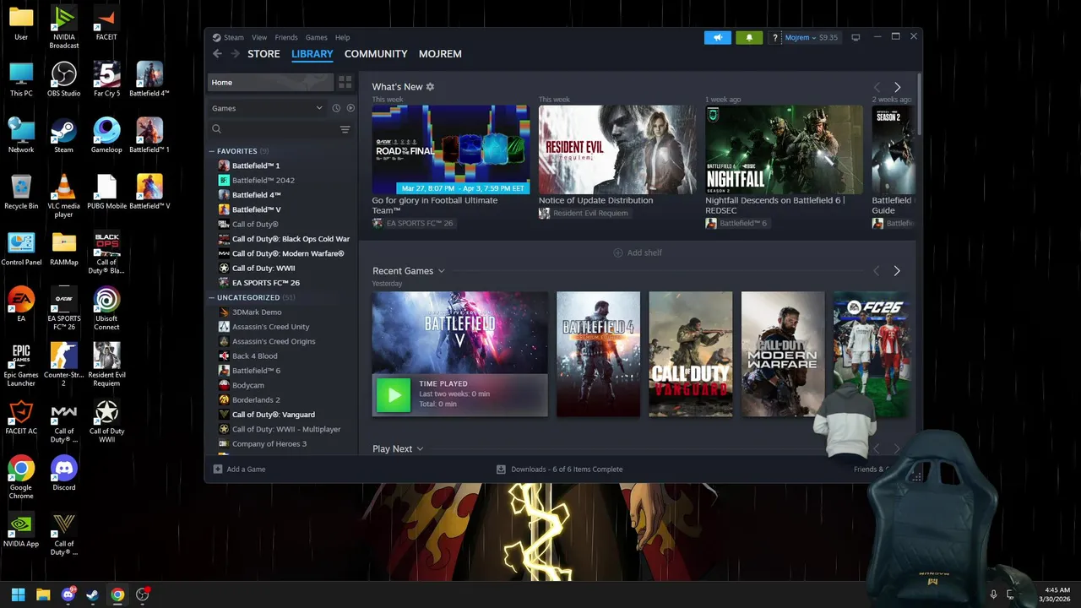
Task: Open RAMMap desktop shortcut
Action: point(63,248)
